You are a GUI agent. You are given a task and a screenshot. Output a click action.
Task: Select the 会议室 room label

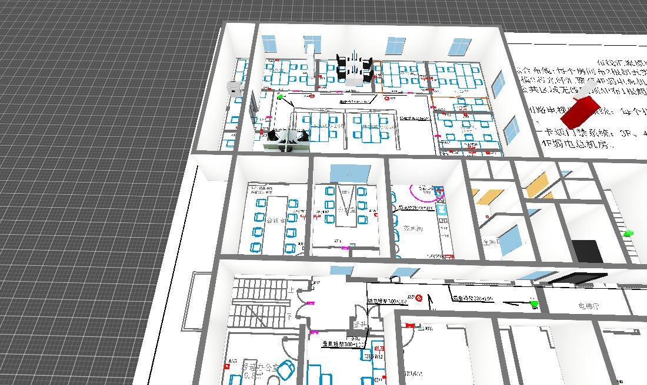pyautogui.click(x=275, y=221)
